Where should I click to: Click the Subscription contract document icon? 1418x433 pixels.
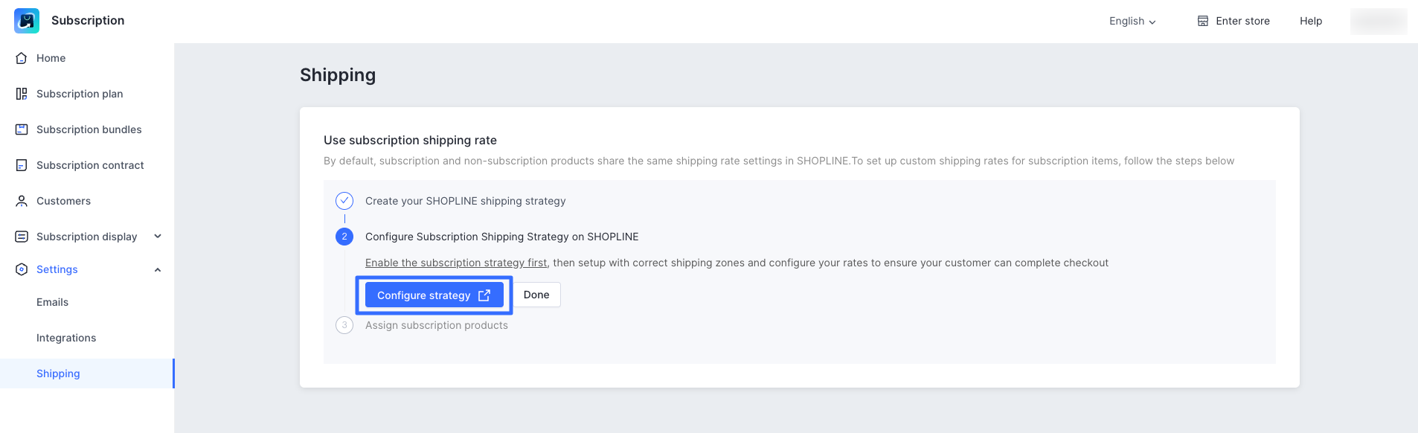point(22,165)
